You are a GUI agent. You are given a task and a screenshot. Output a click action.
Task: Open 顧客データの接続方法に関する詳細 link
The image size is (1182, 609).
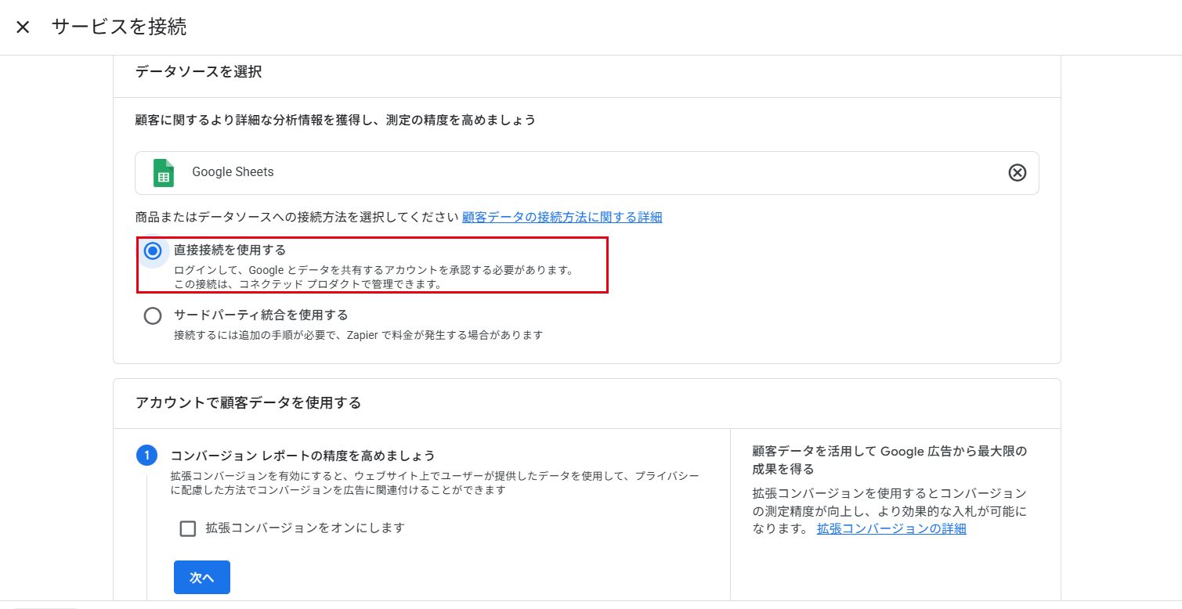coord(562,217)
